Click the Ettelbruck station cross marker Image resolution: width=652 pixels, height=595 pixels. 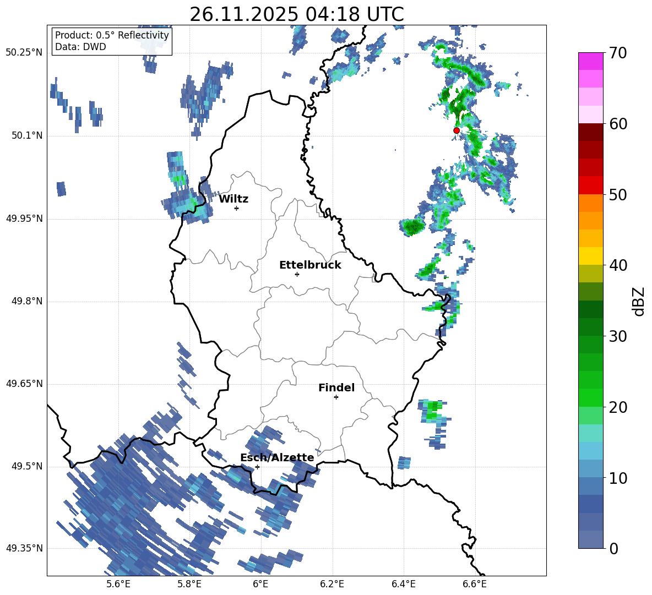[x=297, y=274]
